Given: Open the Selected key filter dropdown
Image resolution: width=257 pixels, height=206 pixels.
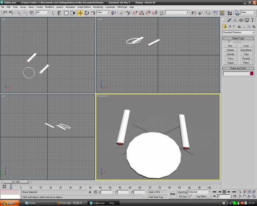Looking at the screenshot, I should pos(199,192).
